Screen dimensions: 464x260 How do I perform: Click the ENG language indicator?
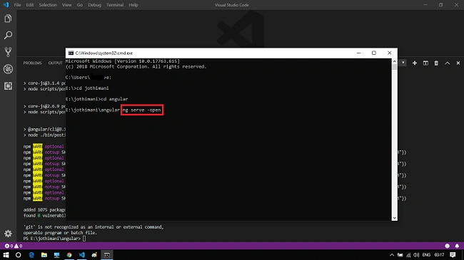[x=426, y=255]
